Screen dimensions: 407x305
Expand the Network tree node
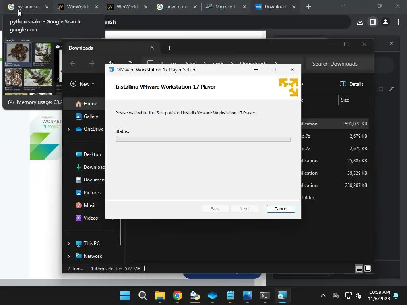[68, 256]
